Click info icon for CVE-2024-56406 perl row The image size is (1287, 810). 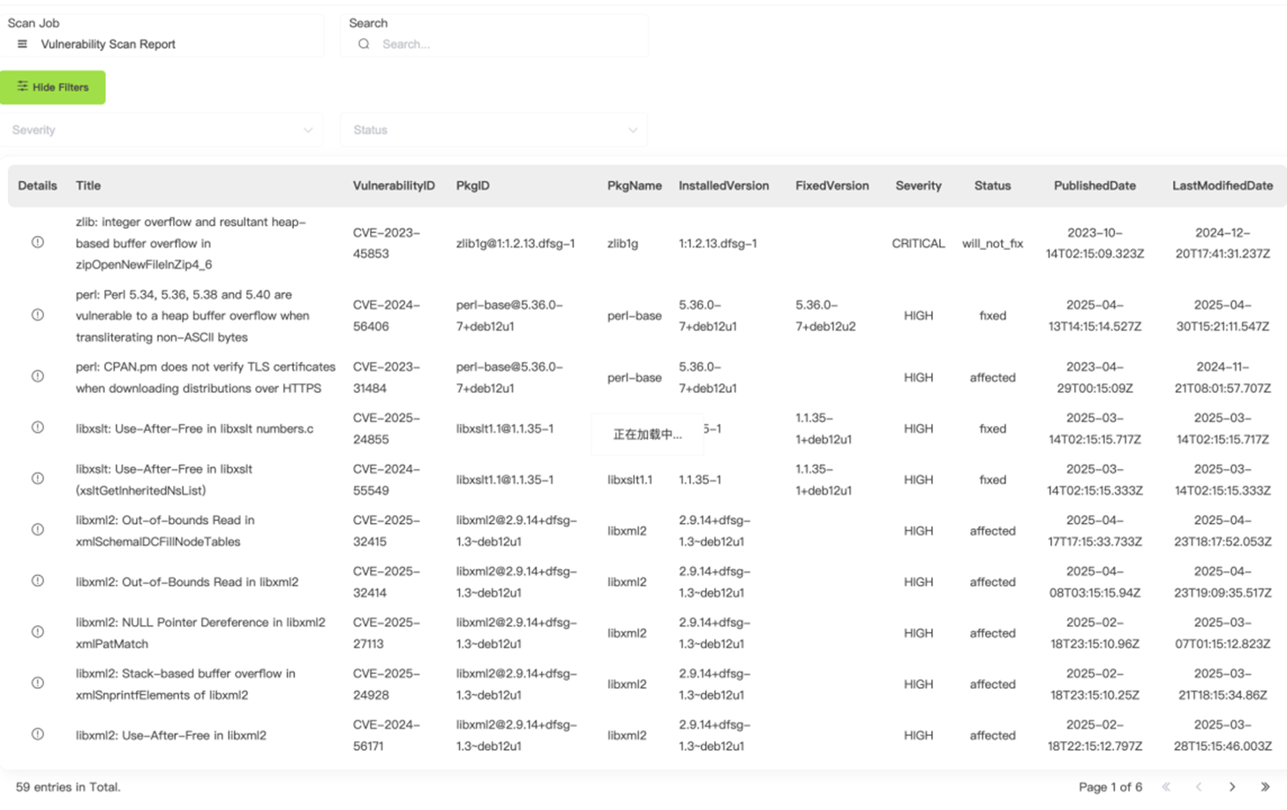click(38, 314)
